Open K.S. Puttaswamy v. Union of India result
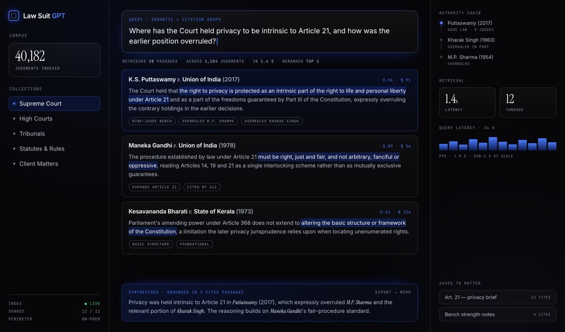The width and height of the screenshot is (565, 332). pos(270,100)
